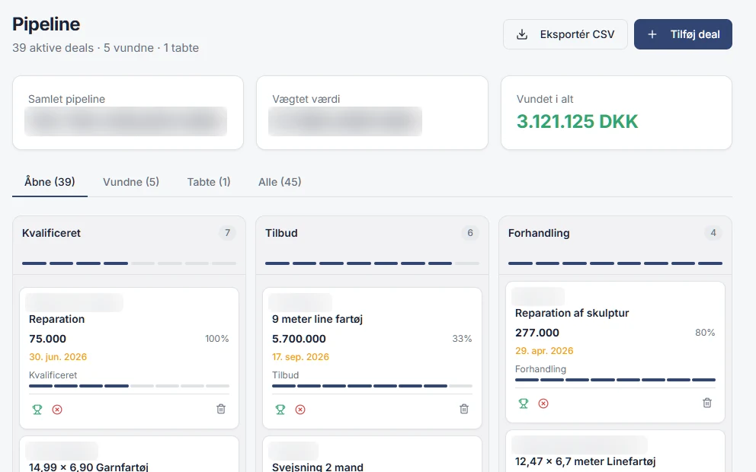Screen dimensions: 756x472
Task: Open the Svejsning 2 mand deal
Action: (318, 467)
